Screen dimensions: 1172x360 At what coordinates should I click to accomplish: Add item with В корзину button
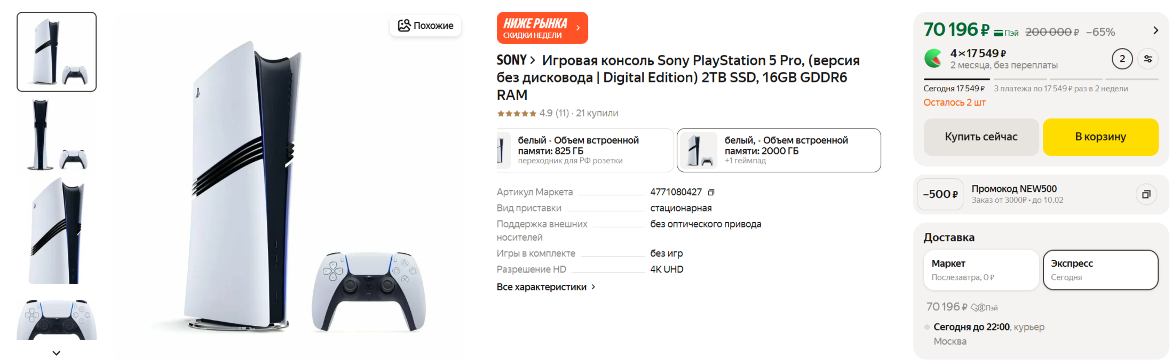click(x=1100, y=137)
